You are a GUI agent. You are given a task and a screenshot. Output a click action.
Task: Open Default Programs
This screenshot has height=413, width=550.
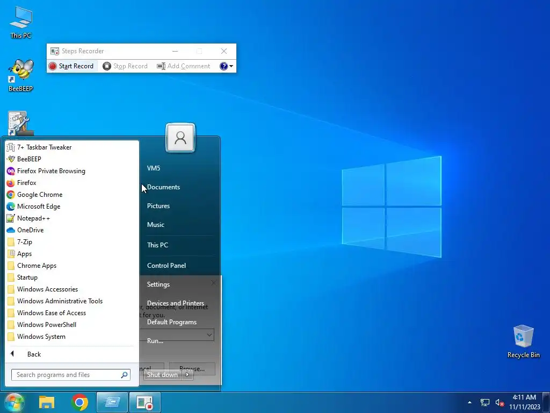(171, 322)
